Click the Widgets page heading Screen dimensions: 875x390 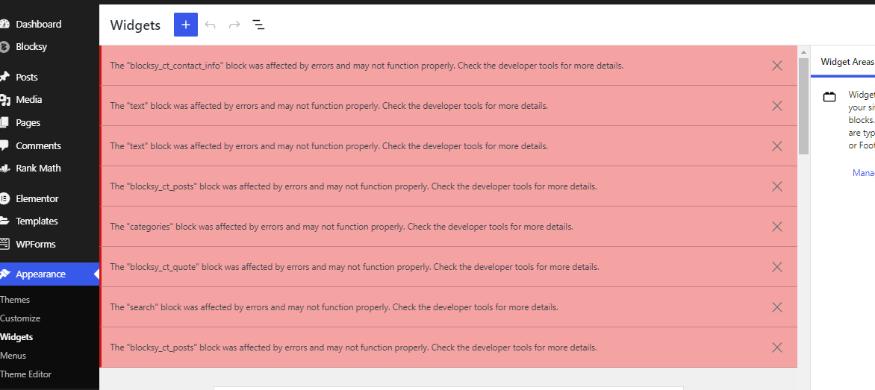coord(135,25)
